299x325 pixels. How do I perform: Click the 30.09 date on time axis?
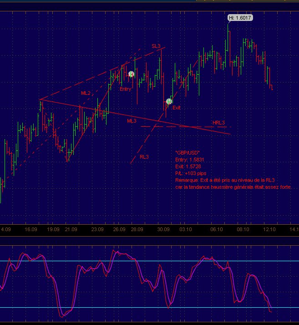(163, 229)
